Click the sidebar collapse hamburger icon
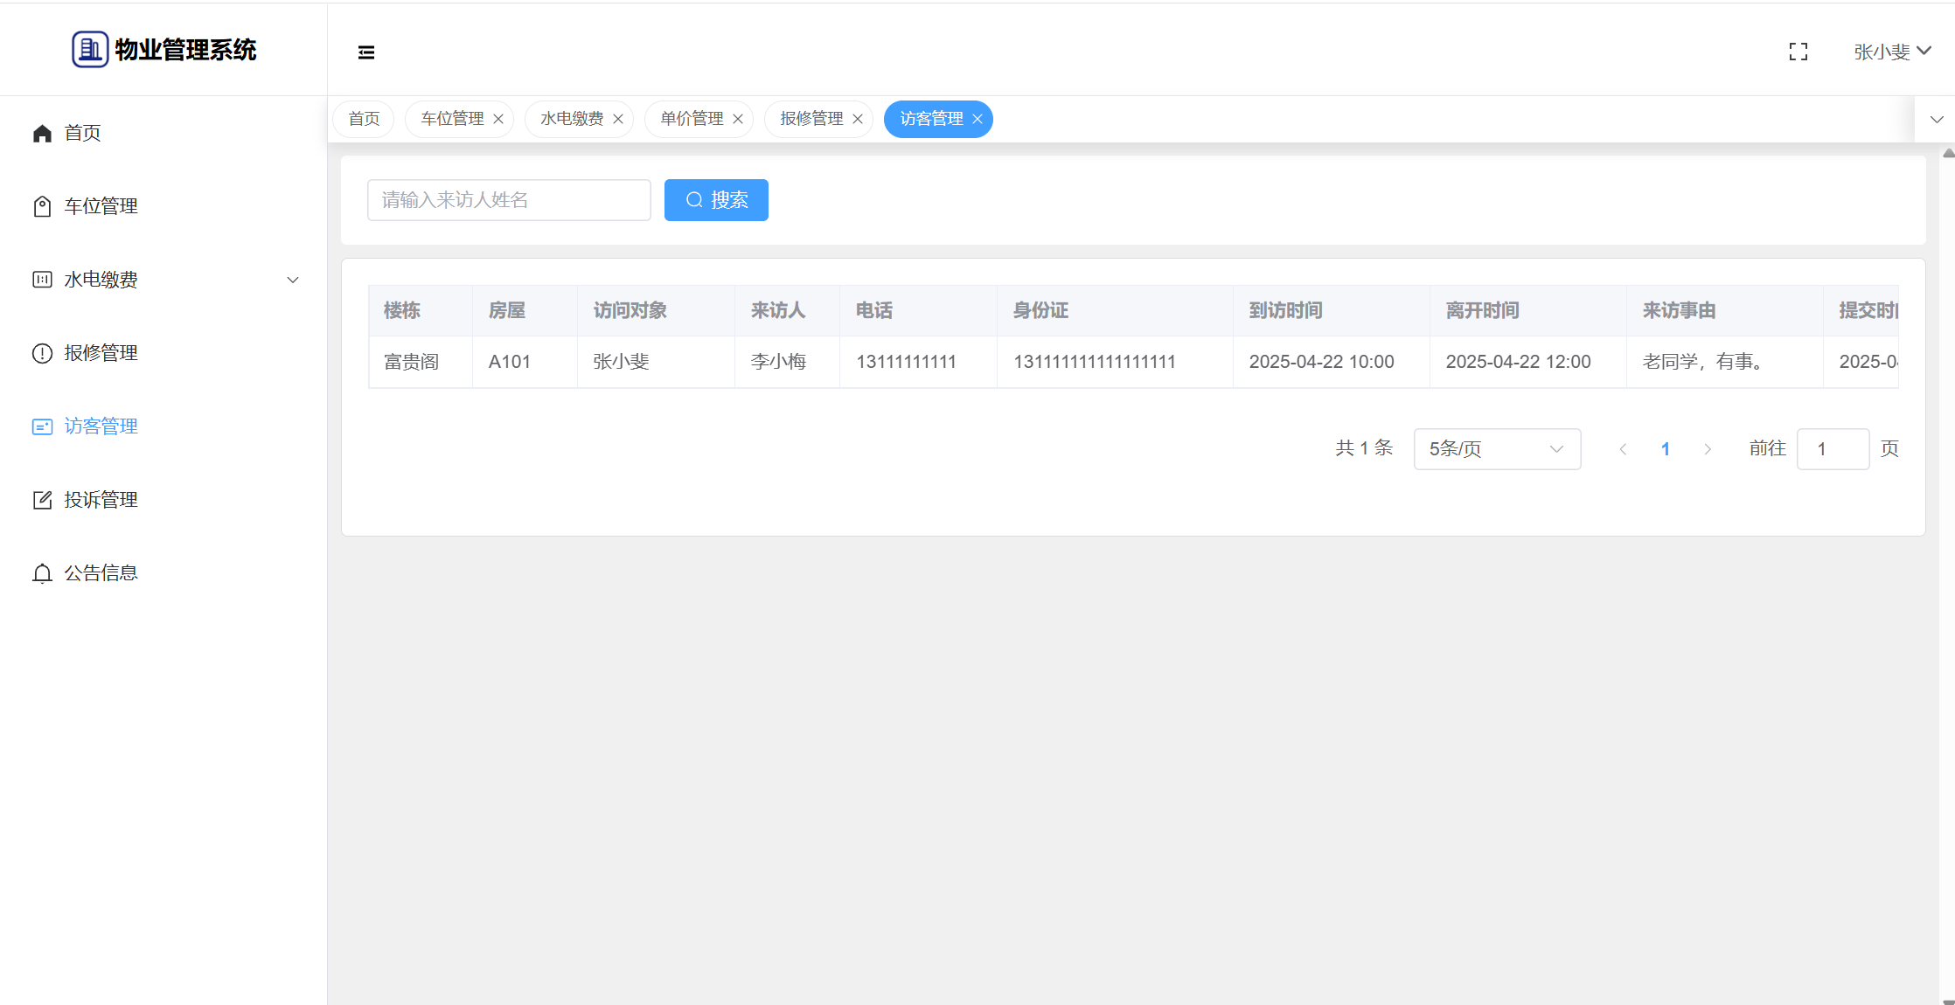 click(366, 52)
